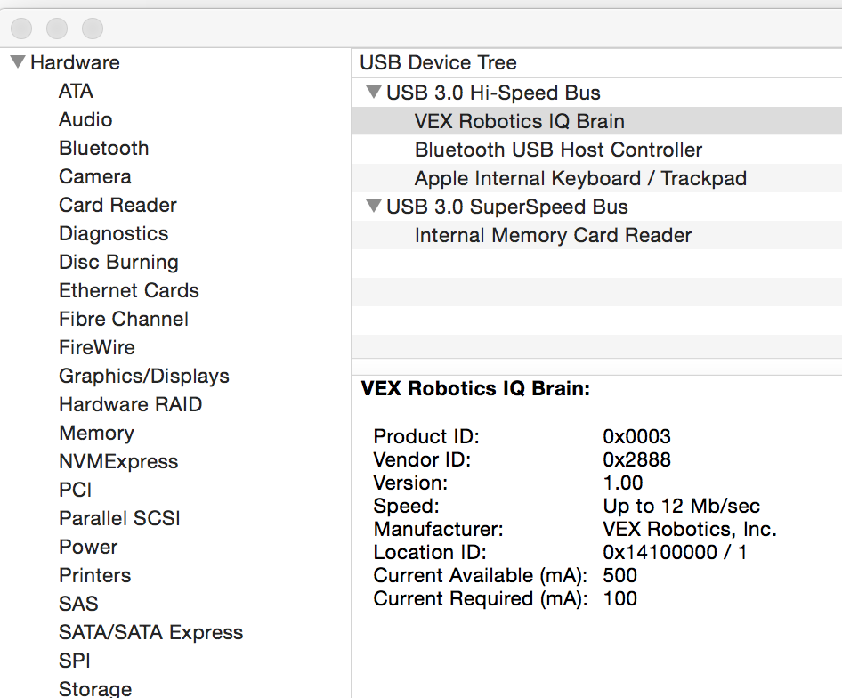Open the Audio category in sidebar

[x=85, y=119]
